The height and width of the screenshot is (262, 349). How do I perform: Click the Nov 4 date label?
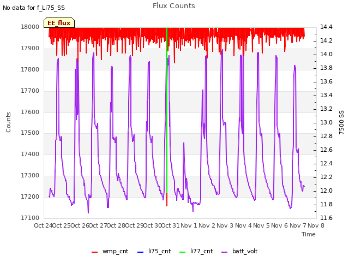pyautogui.click(x=243, y=225)
